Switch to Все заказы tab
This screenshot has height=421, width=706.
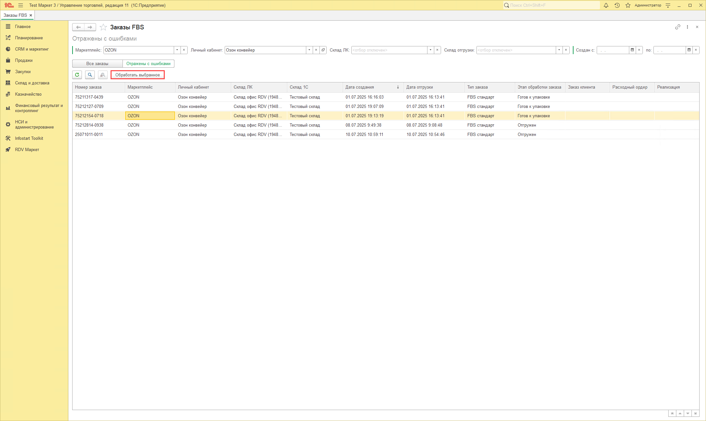click(97, 63)
